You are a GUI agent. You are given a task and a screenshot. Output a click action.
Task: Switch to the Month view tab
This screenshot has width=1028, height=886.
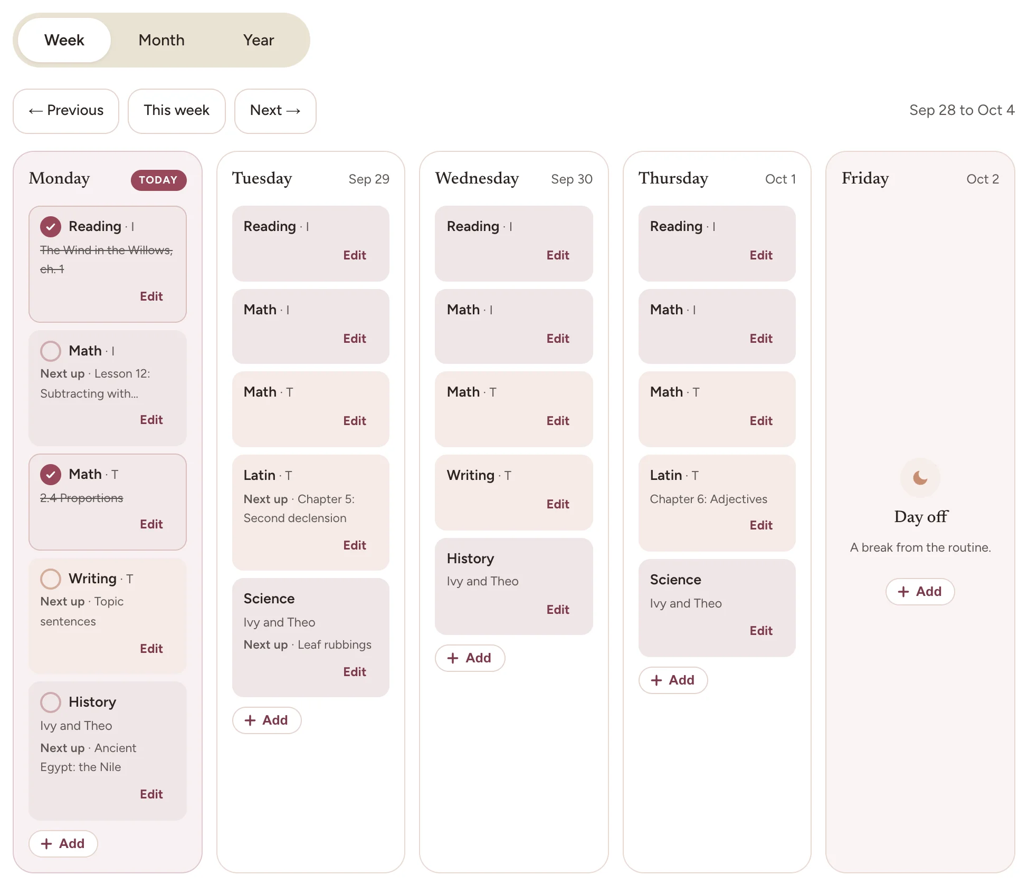pyautogui.click(x=161, y=40)
